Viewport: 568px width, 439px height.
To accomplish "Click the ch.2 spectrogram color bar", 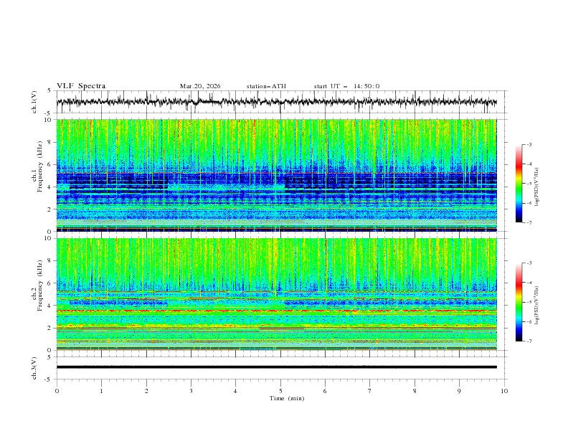I will 519,302.
